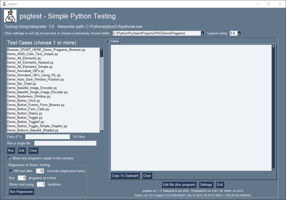Screen dimensions: 286x200
Task: Open Settings
Action: coord(206,185)
